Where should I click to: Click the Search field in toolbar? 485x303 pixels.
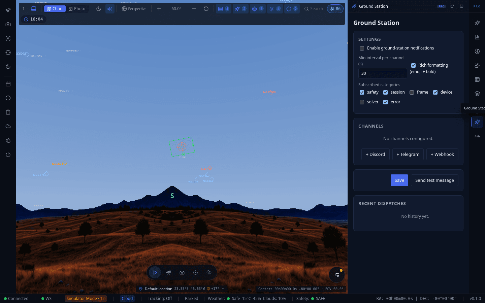point(314,9)
